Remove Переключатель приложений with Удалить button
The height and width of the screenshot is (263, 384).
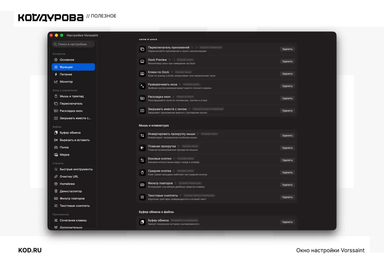tap(287, 49)
